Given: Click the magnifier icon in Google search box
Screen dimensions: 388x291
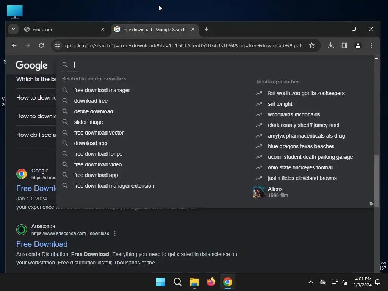Looking at the screenshot, I should 65,64.
